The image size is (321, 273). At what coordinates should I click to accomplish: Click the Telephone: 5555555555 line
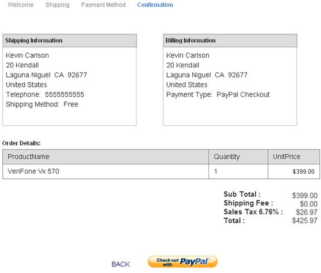45,95
